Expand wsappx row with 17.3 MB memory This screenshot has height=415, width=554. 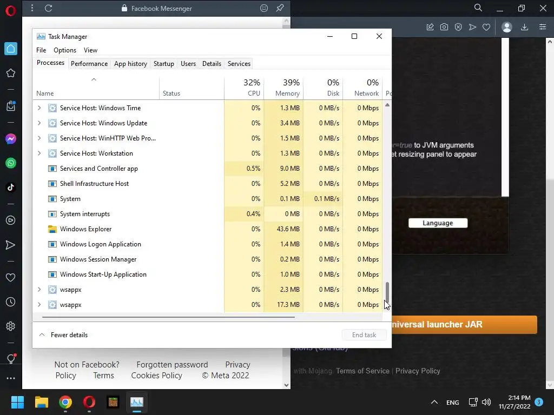(x=39, y=305)
